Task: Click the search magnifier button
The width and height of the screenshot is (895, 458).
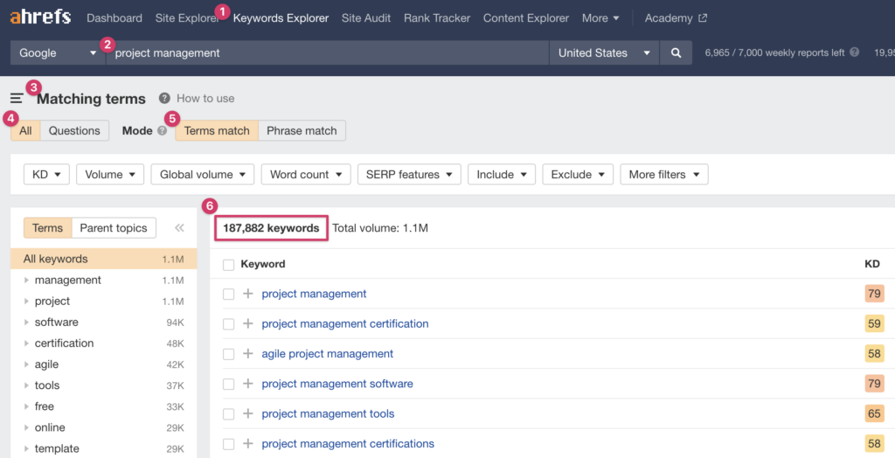Action: [676, 52]
